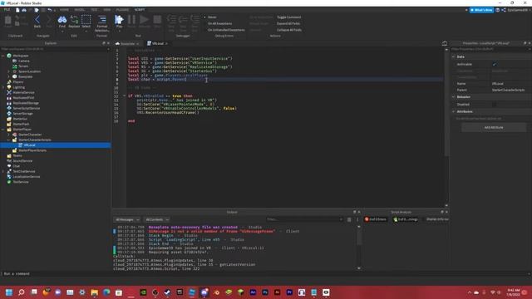
Task: Open the Windows Start menu on taskbar
Action: [9, 292]
